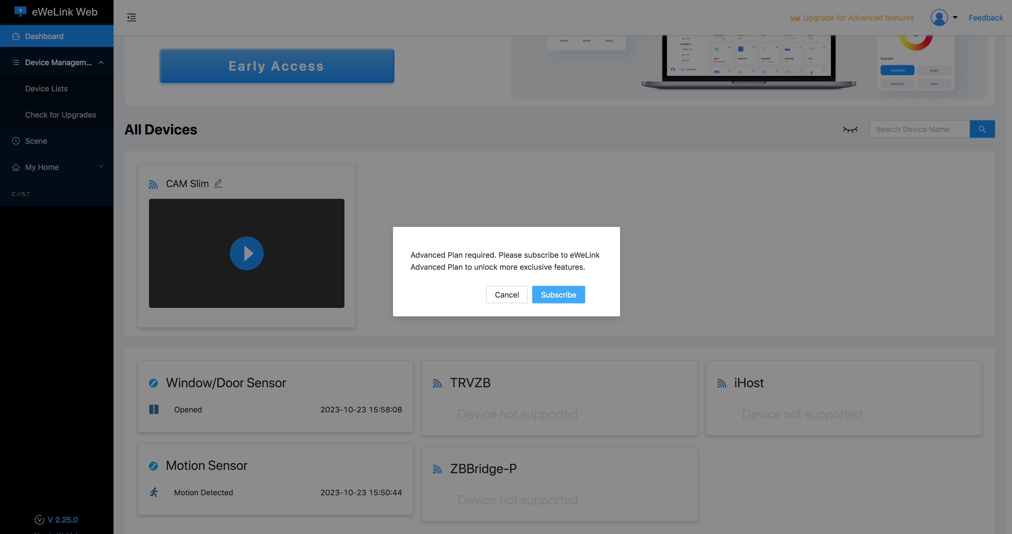Play the CAM Slim video feed
Viewport: 1012px width, 534px height.
coord(246,253)
